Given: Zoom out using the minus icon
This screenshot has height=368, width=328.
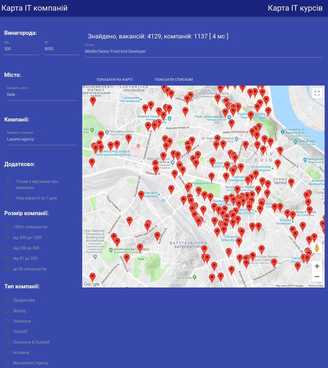Looking at the screenshot, I should click(317, 277).
